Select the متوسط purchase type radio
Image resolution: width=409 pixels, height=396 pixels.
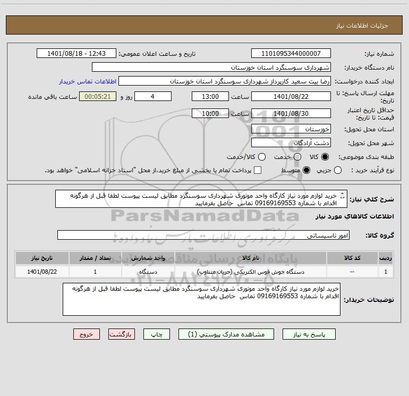click(306, 170)
